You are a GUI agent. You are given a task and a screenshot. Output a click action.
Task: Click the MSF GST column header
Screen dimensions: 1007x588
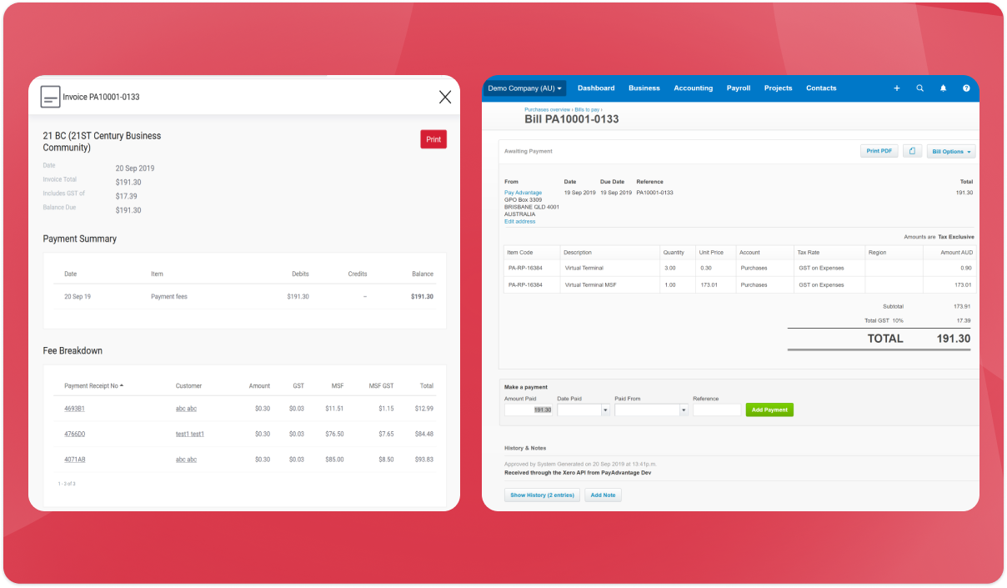point(381,386)
